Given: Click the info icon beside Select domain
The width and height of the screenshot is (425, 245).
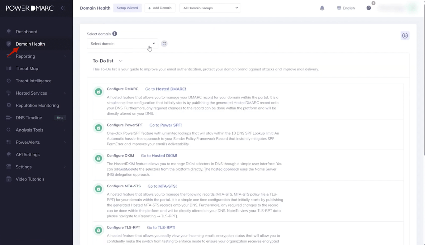Looking at the screenshot, I should [114, 33].
